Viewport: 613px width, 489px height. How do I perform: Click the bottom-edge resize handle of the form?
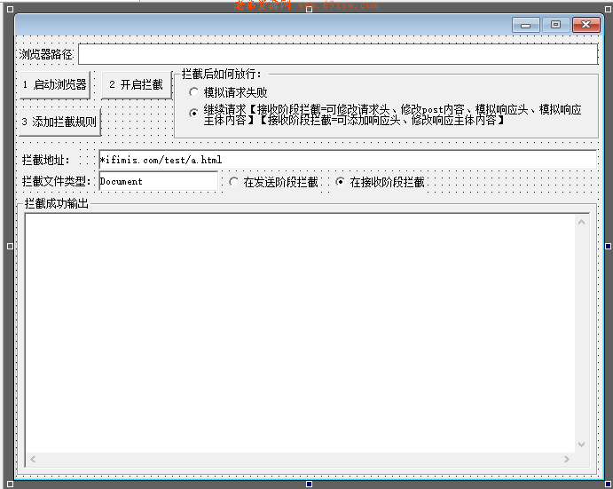[x=309, y=484]
